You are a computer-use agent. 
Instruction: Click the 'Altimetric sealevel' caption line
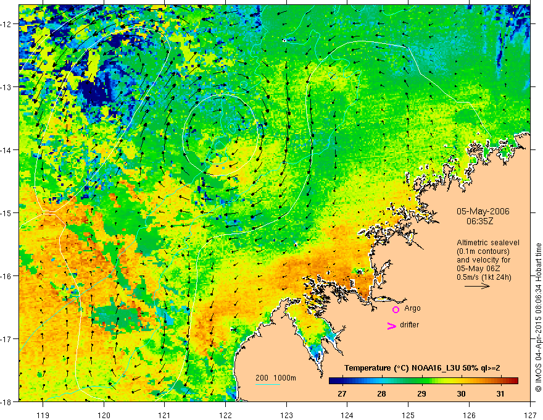(x=488, y=243)
